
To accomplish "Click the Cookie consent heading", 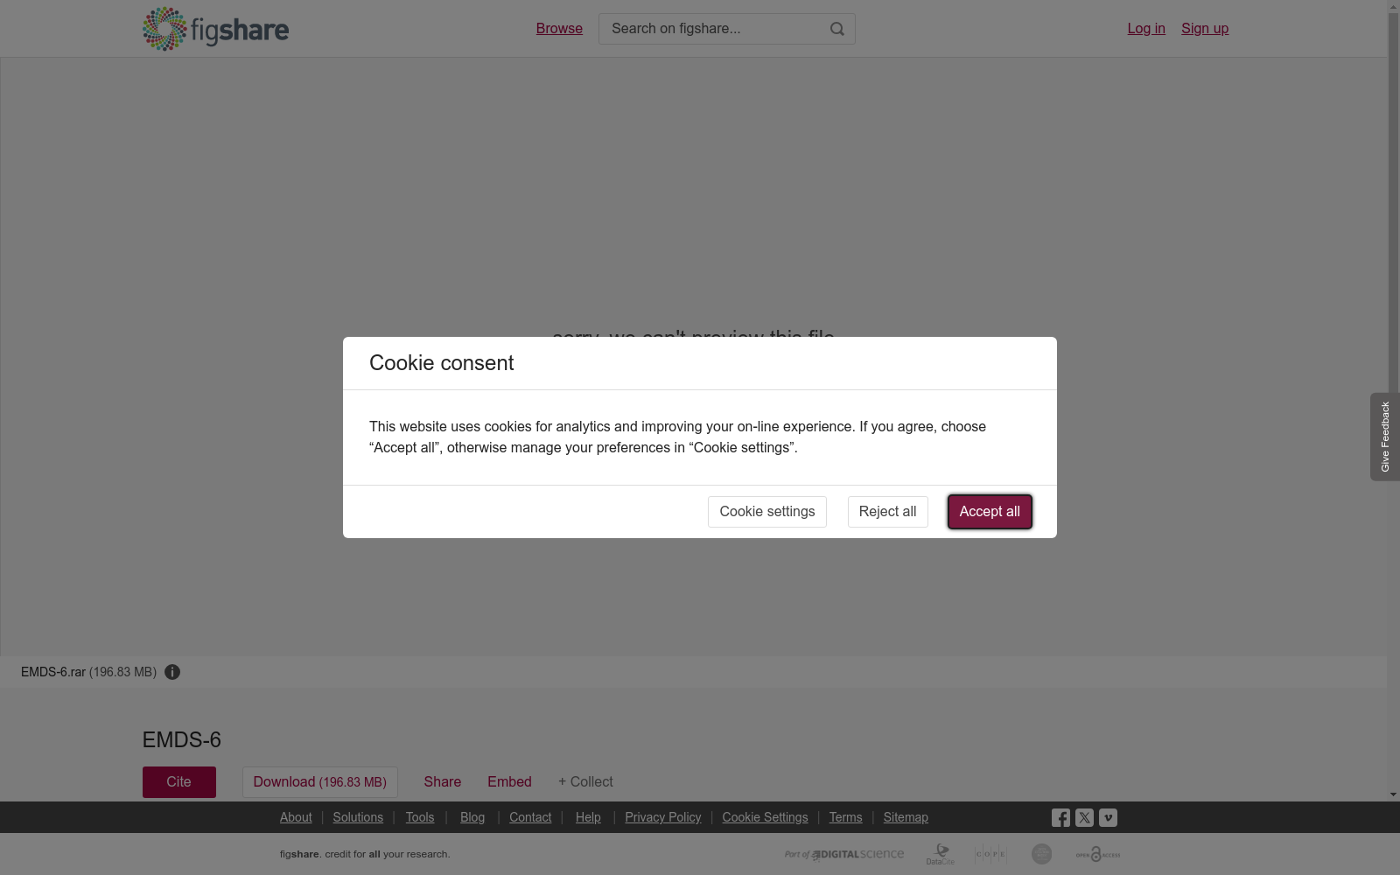I will 441,363.
